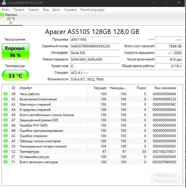Select raw value 0003D78494ED
The height and width of the screenshot is (188, 186).
click(x=164, y=162)
